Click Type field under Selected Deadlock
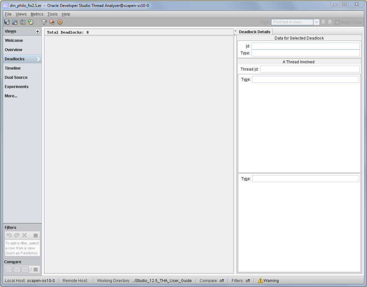The image size is (367, 287). (305, 53)
